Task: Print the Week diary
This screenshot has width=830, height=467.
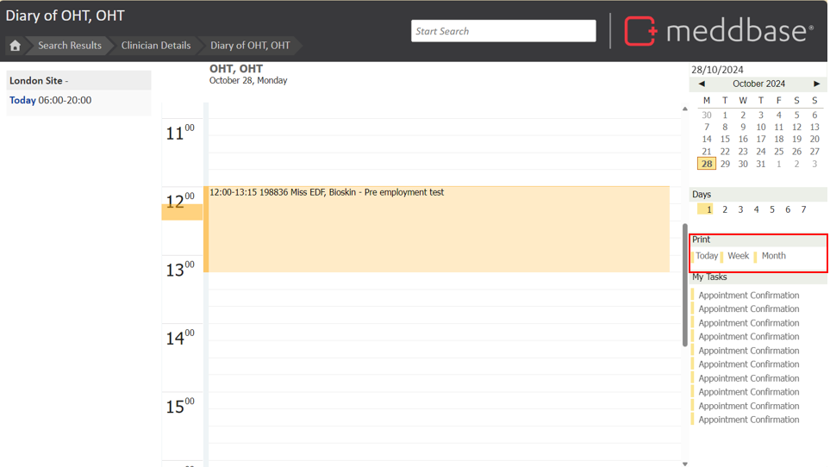Action: coord(739,256)
